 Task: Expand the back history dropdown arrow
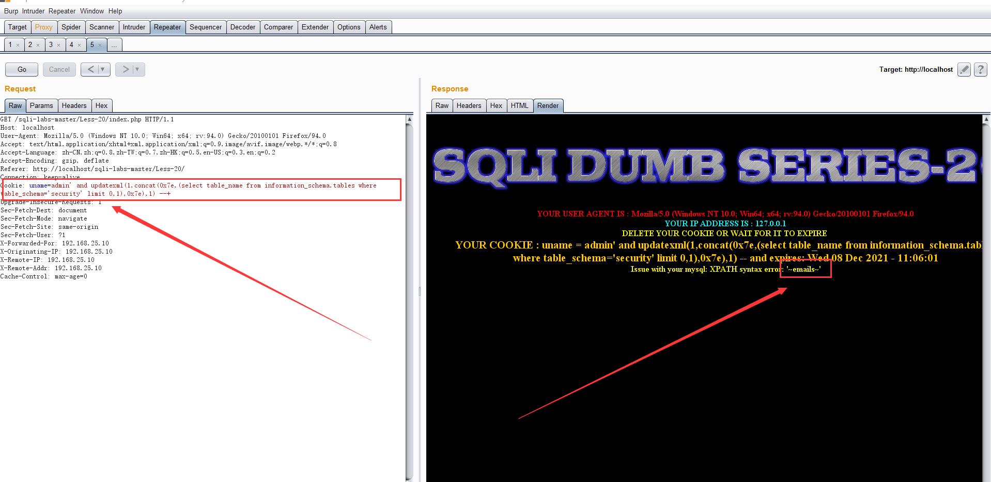pos(103,69)
